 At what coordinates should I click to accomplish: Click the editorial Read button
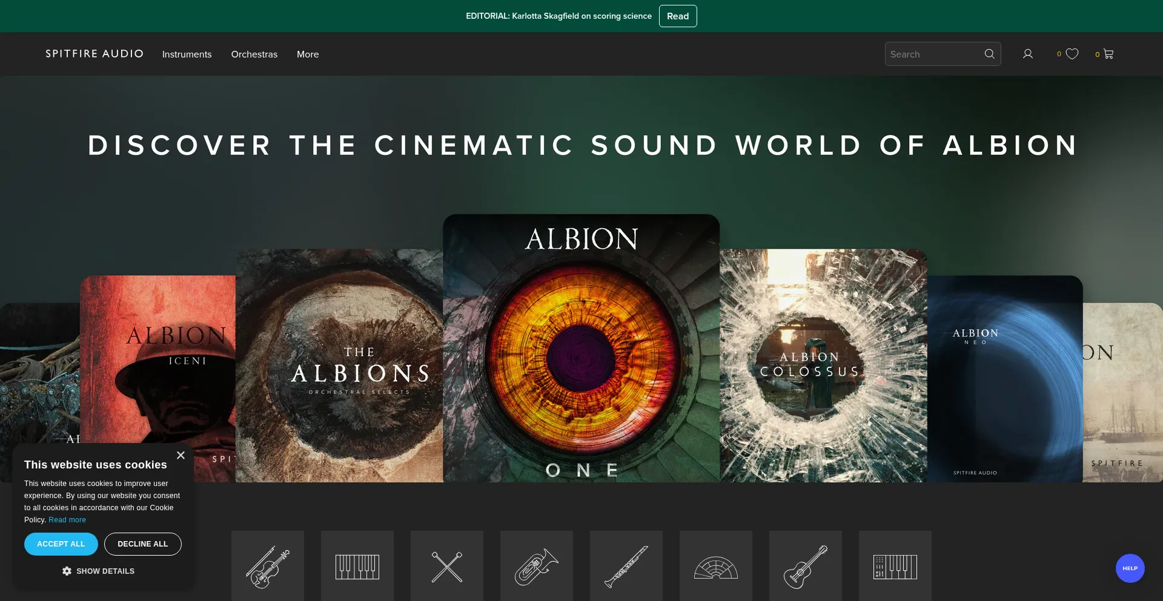[x=678, y=16]
